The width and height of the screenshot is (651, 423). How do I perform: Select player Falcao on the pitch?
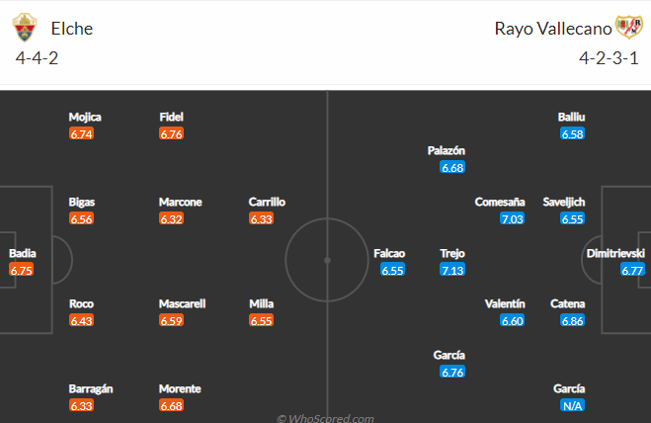pos(389,253)
